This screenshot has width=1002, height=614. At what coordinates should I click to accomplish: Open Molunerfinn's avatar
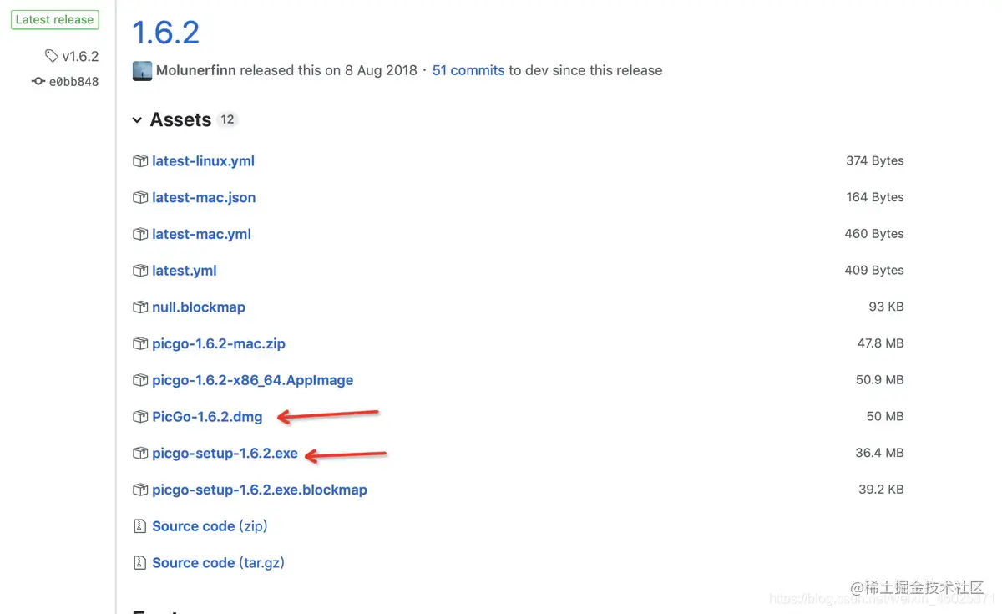click(x=142, y=70)
